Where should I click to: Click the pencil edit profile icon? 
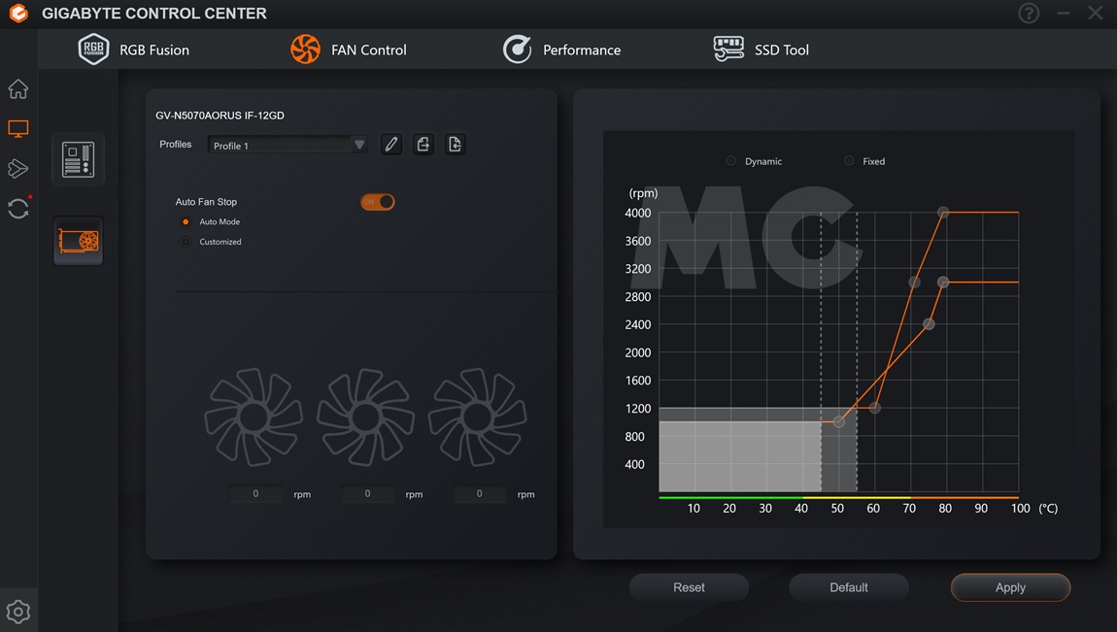[391, 145]
